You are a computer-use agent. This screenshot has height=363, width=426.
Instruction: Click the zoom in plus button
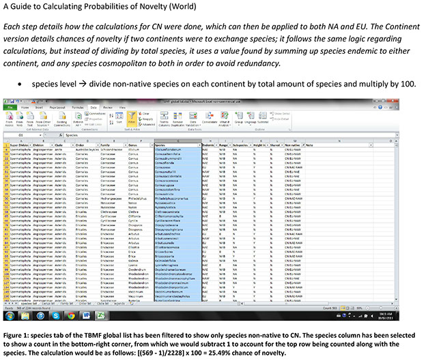click(396, 309)
